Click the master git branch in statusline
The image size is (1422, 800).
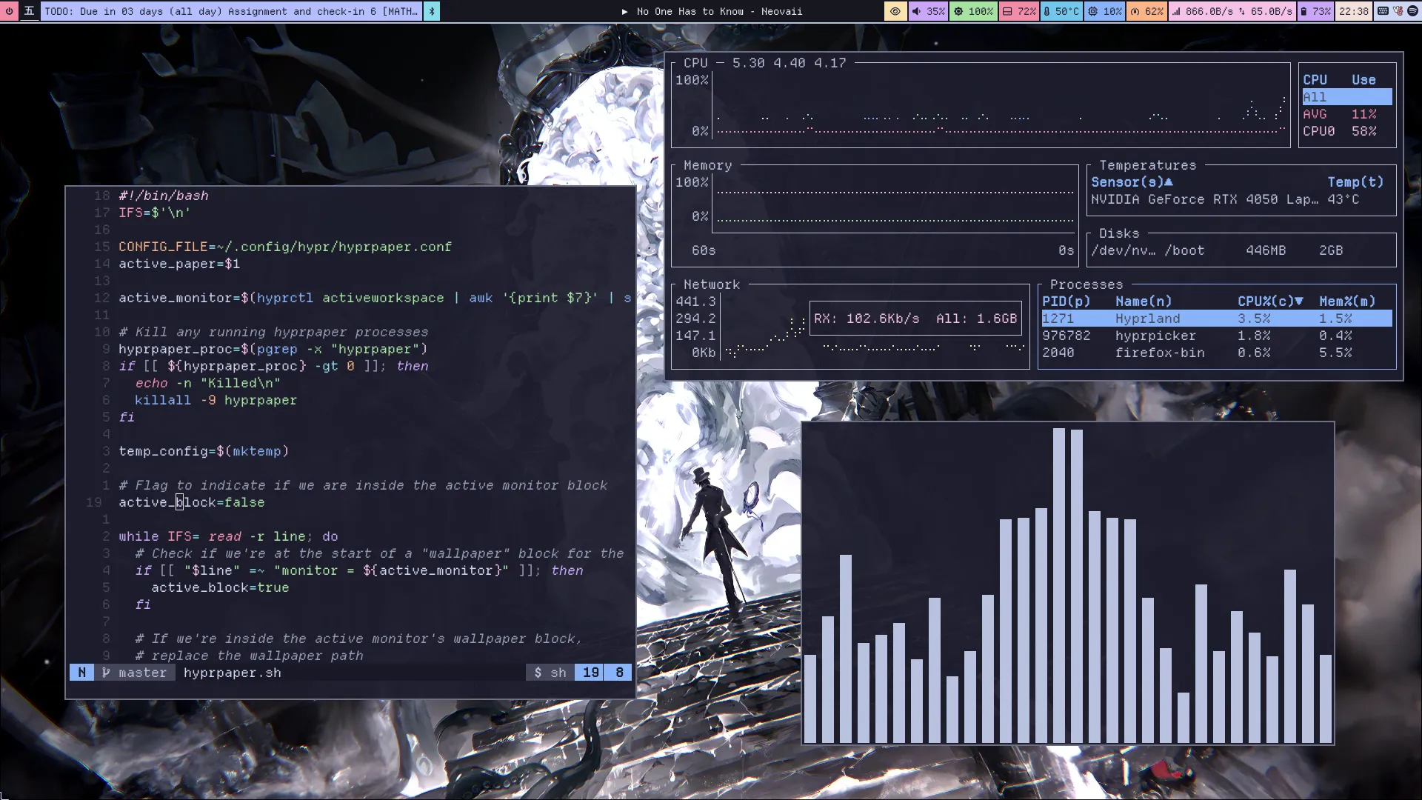[135, 673]
